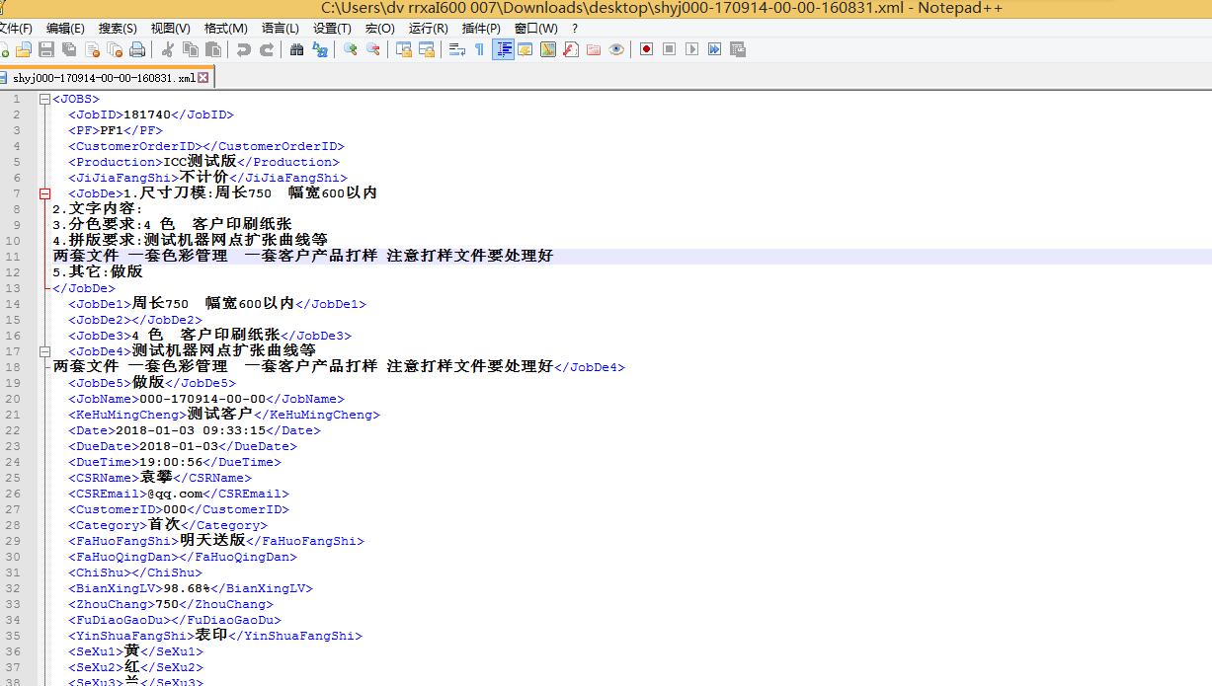Click the text 明天送版 in FaHuoFangShi
This screenshot has height=686, width=1212.
pyautogui.click(x=212, y=541)
